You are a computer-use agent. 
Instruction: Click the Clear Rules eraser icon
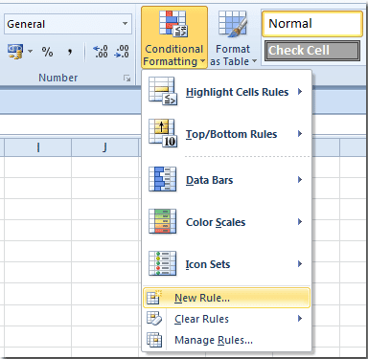pyautogui.click(x=154, y=319)
